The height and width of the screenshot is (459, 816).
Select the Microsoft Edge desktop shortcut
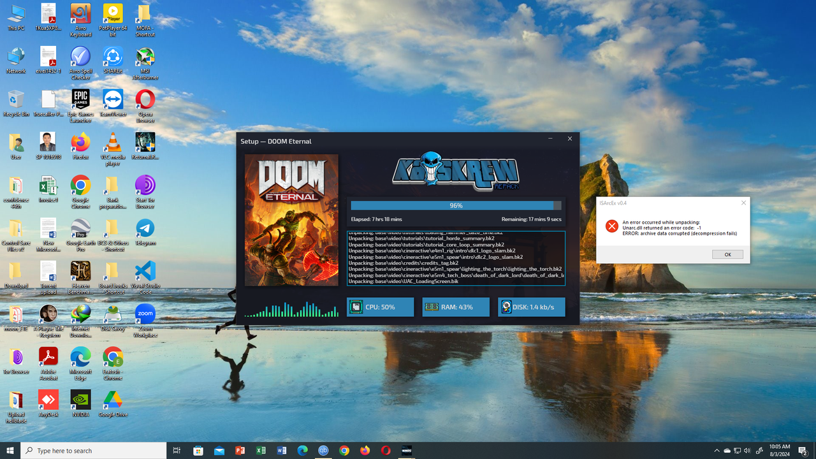[80, 364]
